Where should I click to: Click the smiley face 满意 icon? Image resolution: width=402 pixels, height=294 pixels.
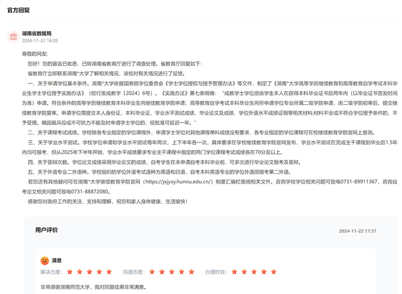click(x=45, y=260)
